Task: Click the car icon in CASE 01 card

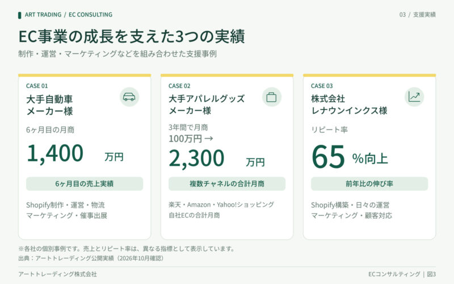Action: 129,97
